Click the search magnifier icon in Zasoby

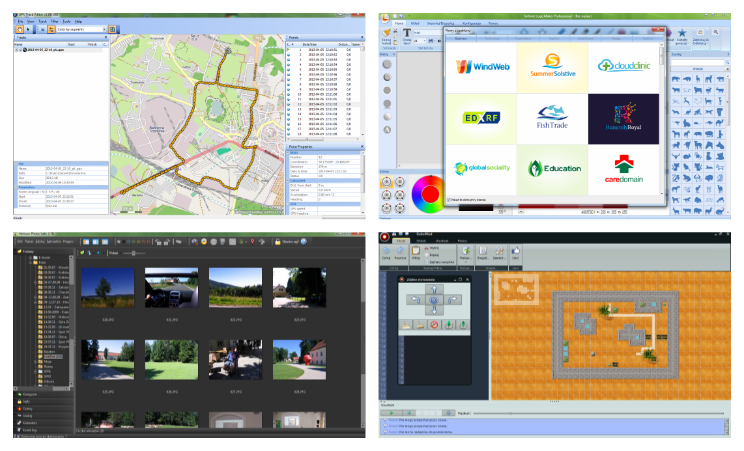(x=727, y=62)
